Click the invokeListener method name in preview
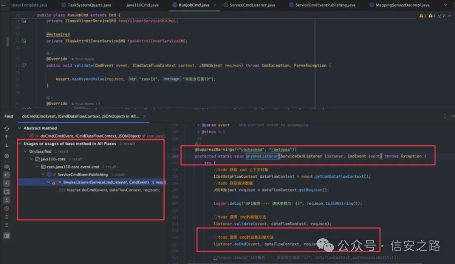The image size is (455, 264). (262, 156)
